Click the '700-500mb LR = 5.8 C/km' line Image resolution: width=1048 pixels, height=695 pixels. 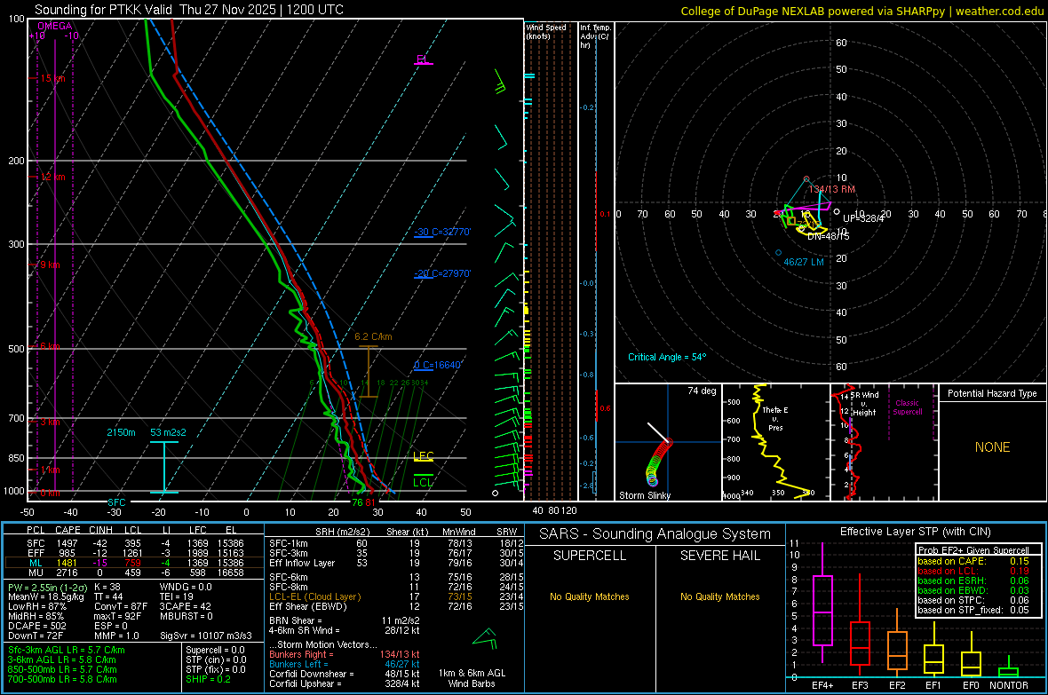pyautogui.click(x=62, y=679)
